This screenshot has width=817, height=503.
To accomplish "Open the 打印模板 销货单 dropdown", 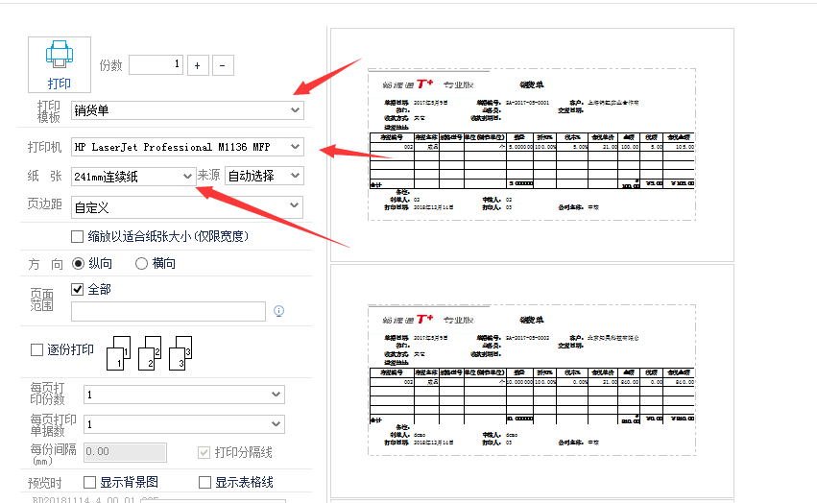I will [295, 110].
